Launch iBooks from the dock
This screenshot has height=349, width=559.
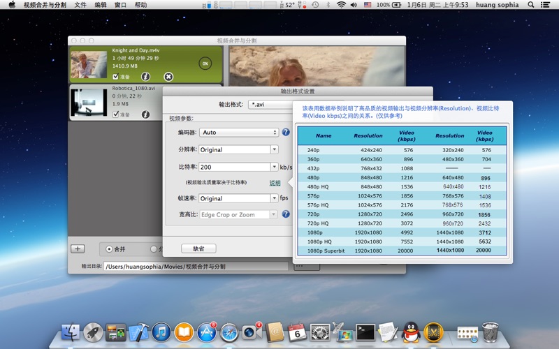pyautogui.click(x=184, y=332)
